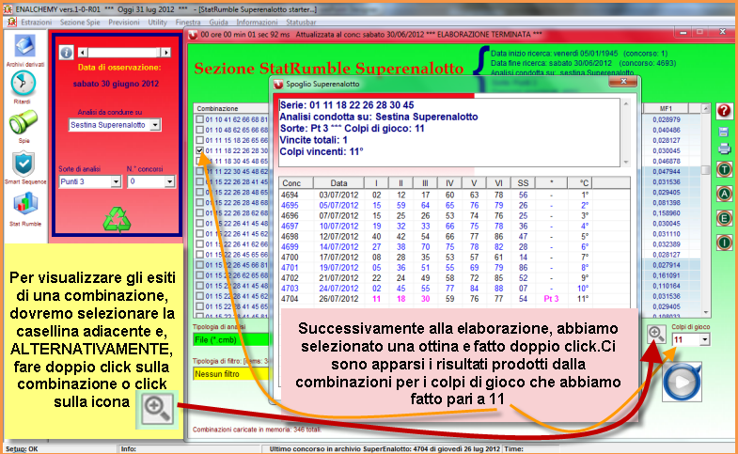Image resolution: width=738 pixels, height=454 pixels.
Task: Click the MF1 list vertical scrollbar thumb
Action: pos(705,170)
